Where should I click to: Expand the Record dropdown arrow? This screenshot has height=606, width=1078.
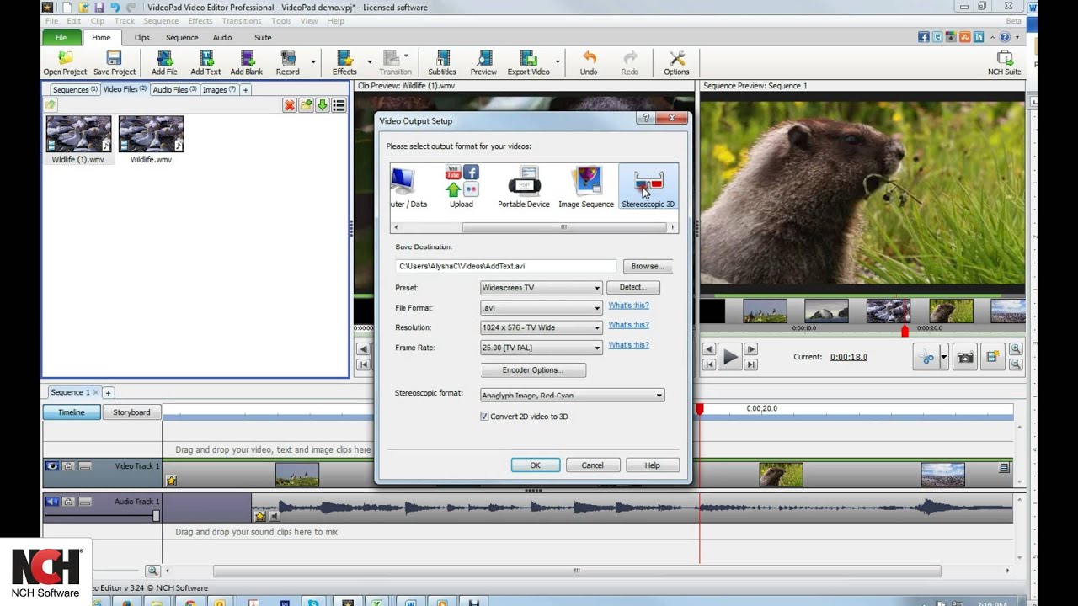[313, 61]
